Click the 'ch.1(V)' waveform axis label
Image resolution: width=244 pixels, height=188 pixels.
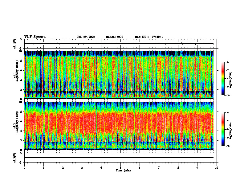14,44
